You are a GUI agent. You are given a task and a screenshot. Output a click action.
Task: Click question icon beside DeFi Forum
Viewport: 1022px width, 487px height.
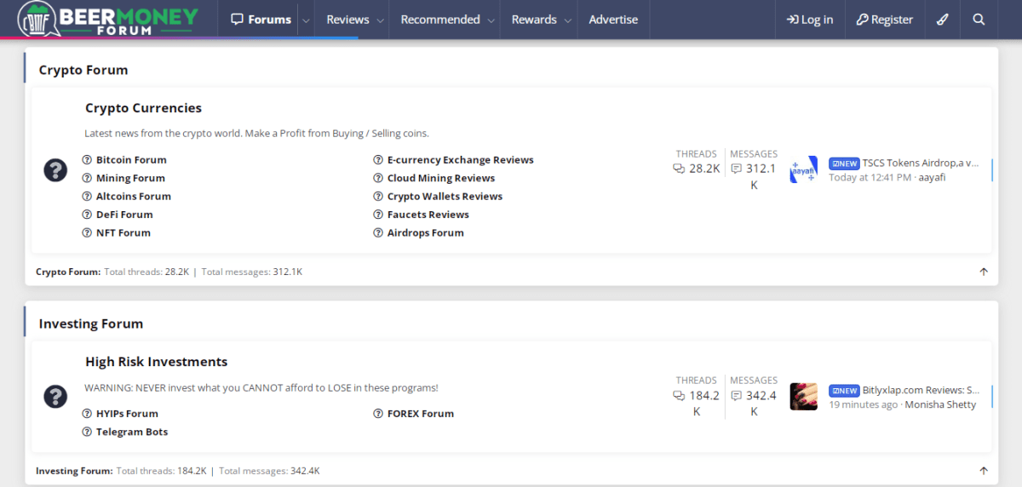[87, 215]
